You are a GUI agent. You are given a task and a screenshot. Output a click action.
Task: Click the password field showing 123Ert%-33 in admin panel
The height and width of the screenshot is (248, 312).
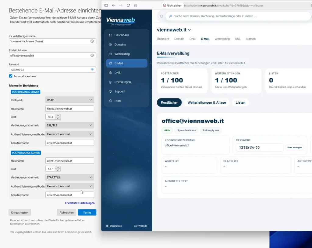(260, 147)
